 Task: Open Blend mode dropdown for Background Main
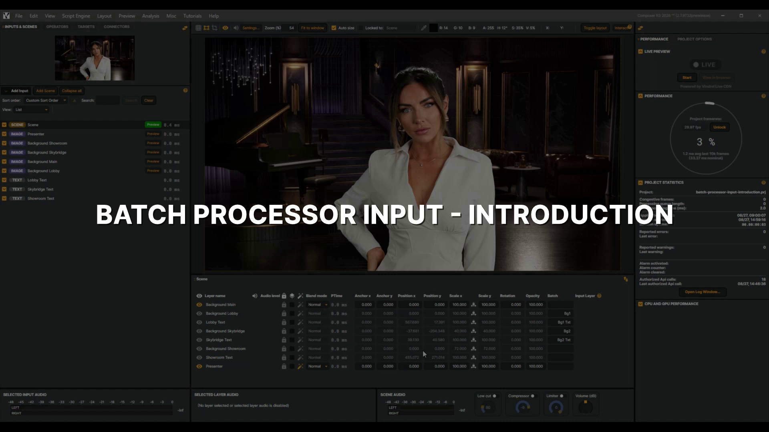click(318, 305)
